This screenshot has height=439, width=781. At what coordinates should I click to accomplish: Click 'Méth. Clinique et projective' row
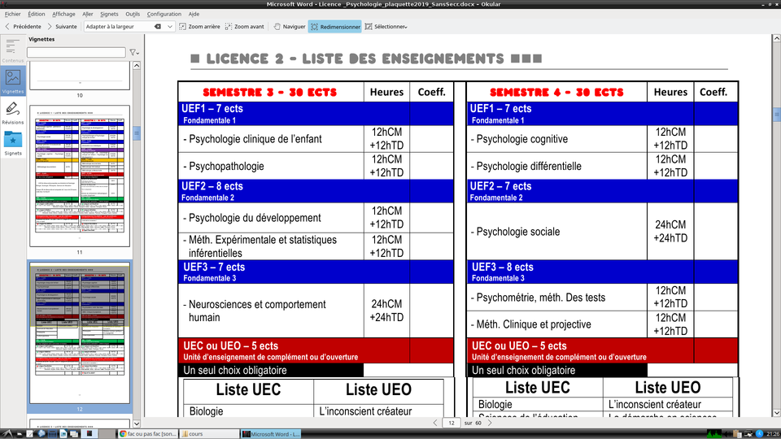[602, 324]
